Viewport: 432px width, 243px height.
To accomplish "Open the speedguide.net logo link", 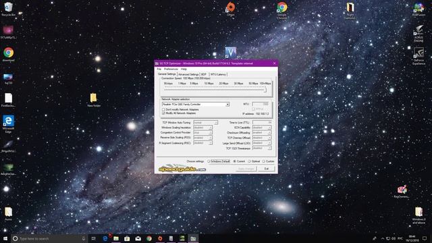I will click(182, 169).
